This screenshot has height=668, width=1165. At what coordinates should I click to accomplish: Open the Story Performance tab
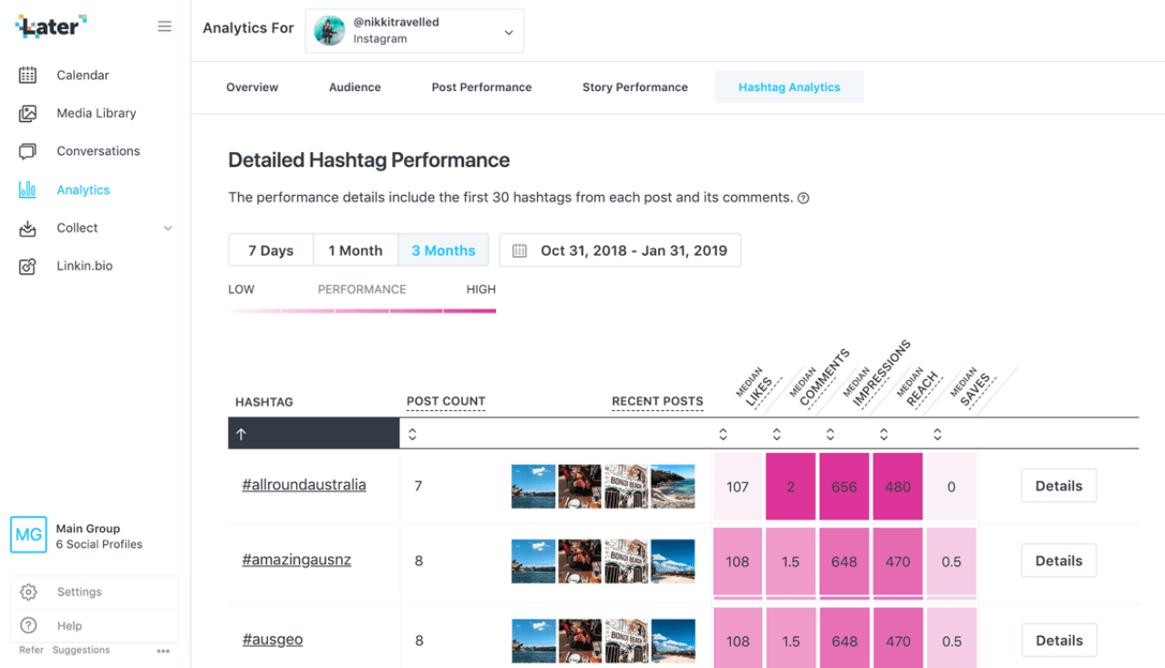click(x=634, y=87)
